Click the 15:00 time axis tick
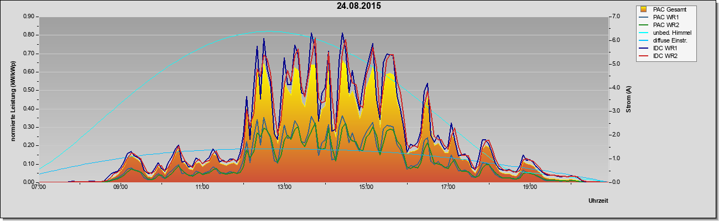The image size is (719, 221). click(366, 187)
